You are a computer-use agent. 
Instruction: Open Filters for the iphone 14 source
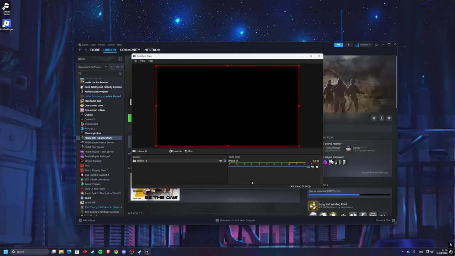189,151
